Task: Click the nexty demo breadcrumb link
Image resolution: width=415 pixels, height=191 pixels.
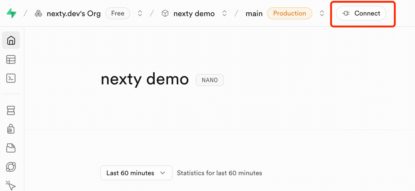Action: point(194,14)
